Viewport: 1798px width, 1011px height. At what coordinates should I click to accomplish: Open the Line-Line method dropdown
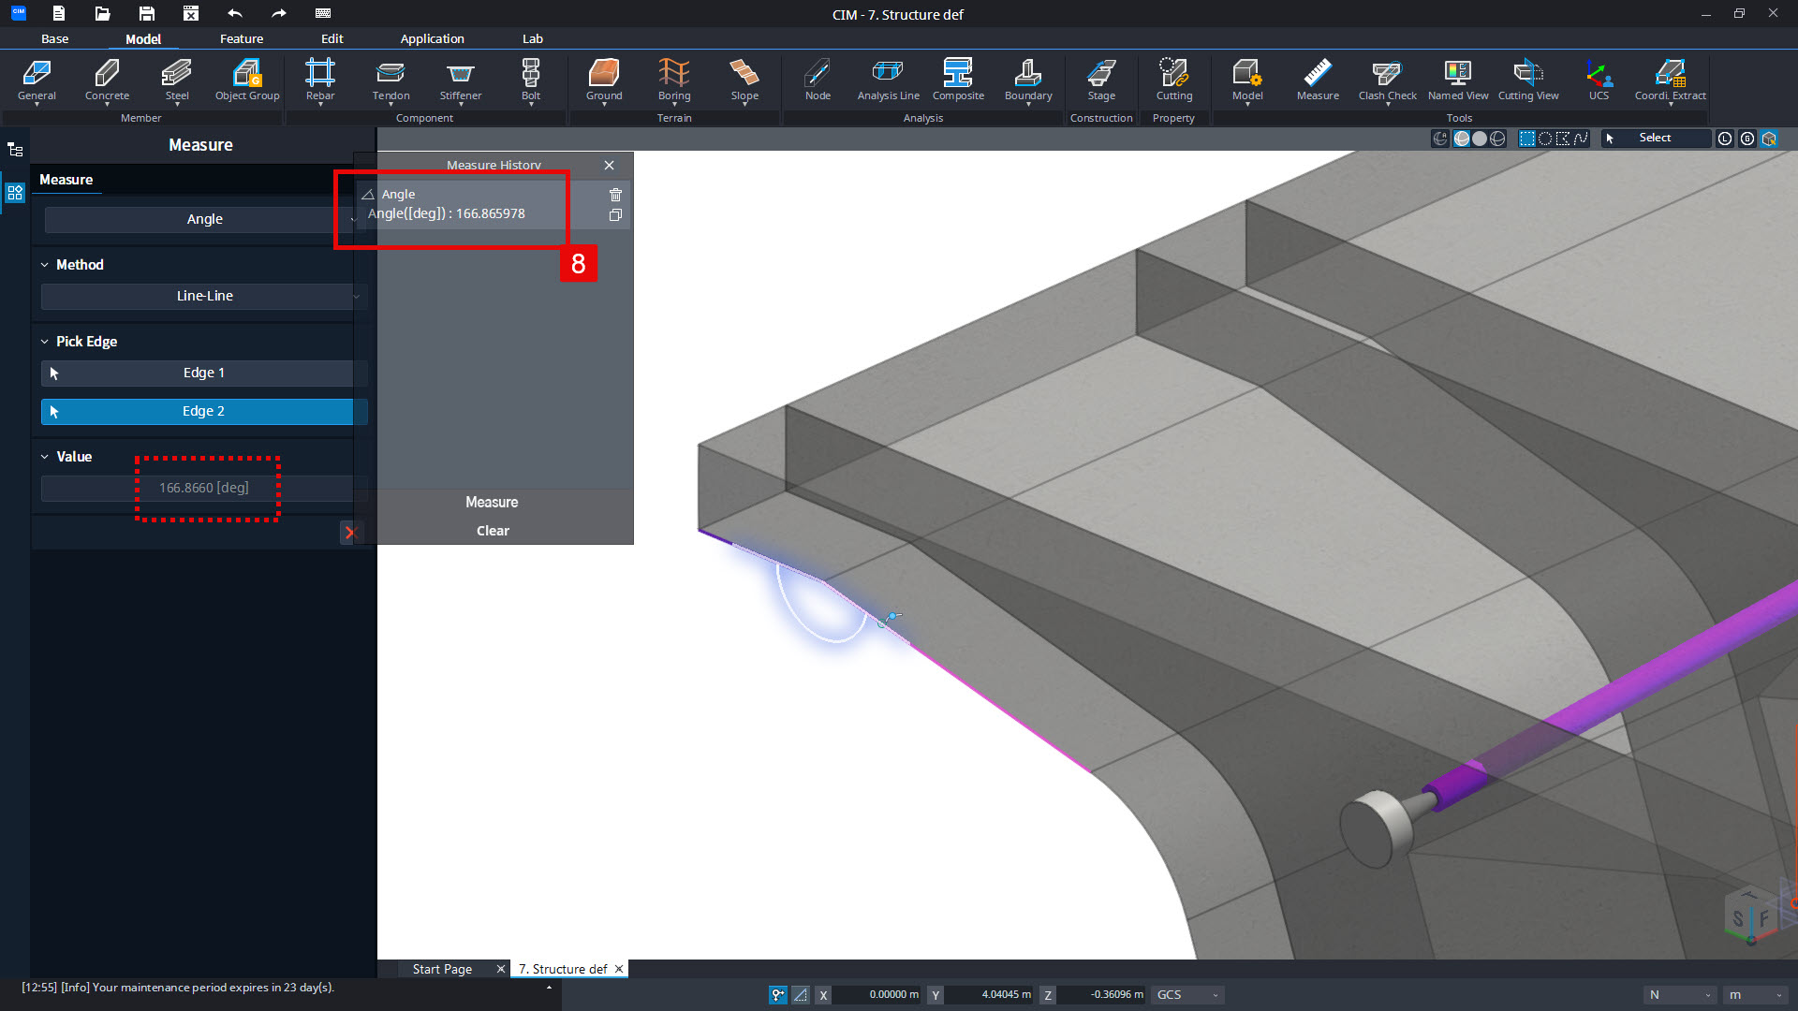[204, 296]
